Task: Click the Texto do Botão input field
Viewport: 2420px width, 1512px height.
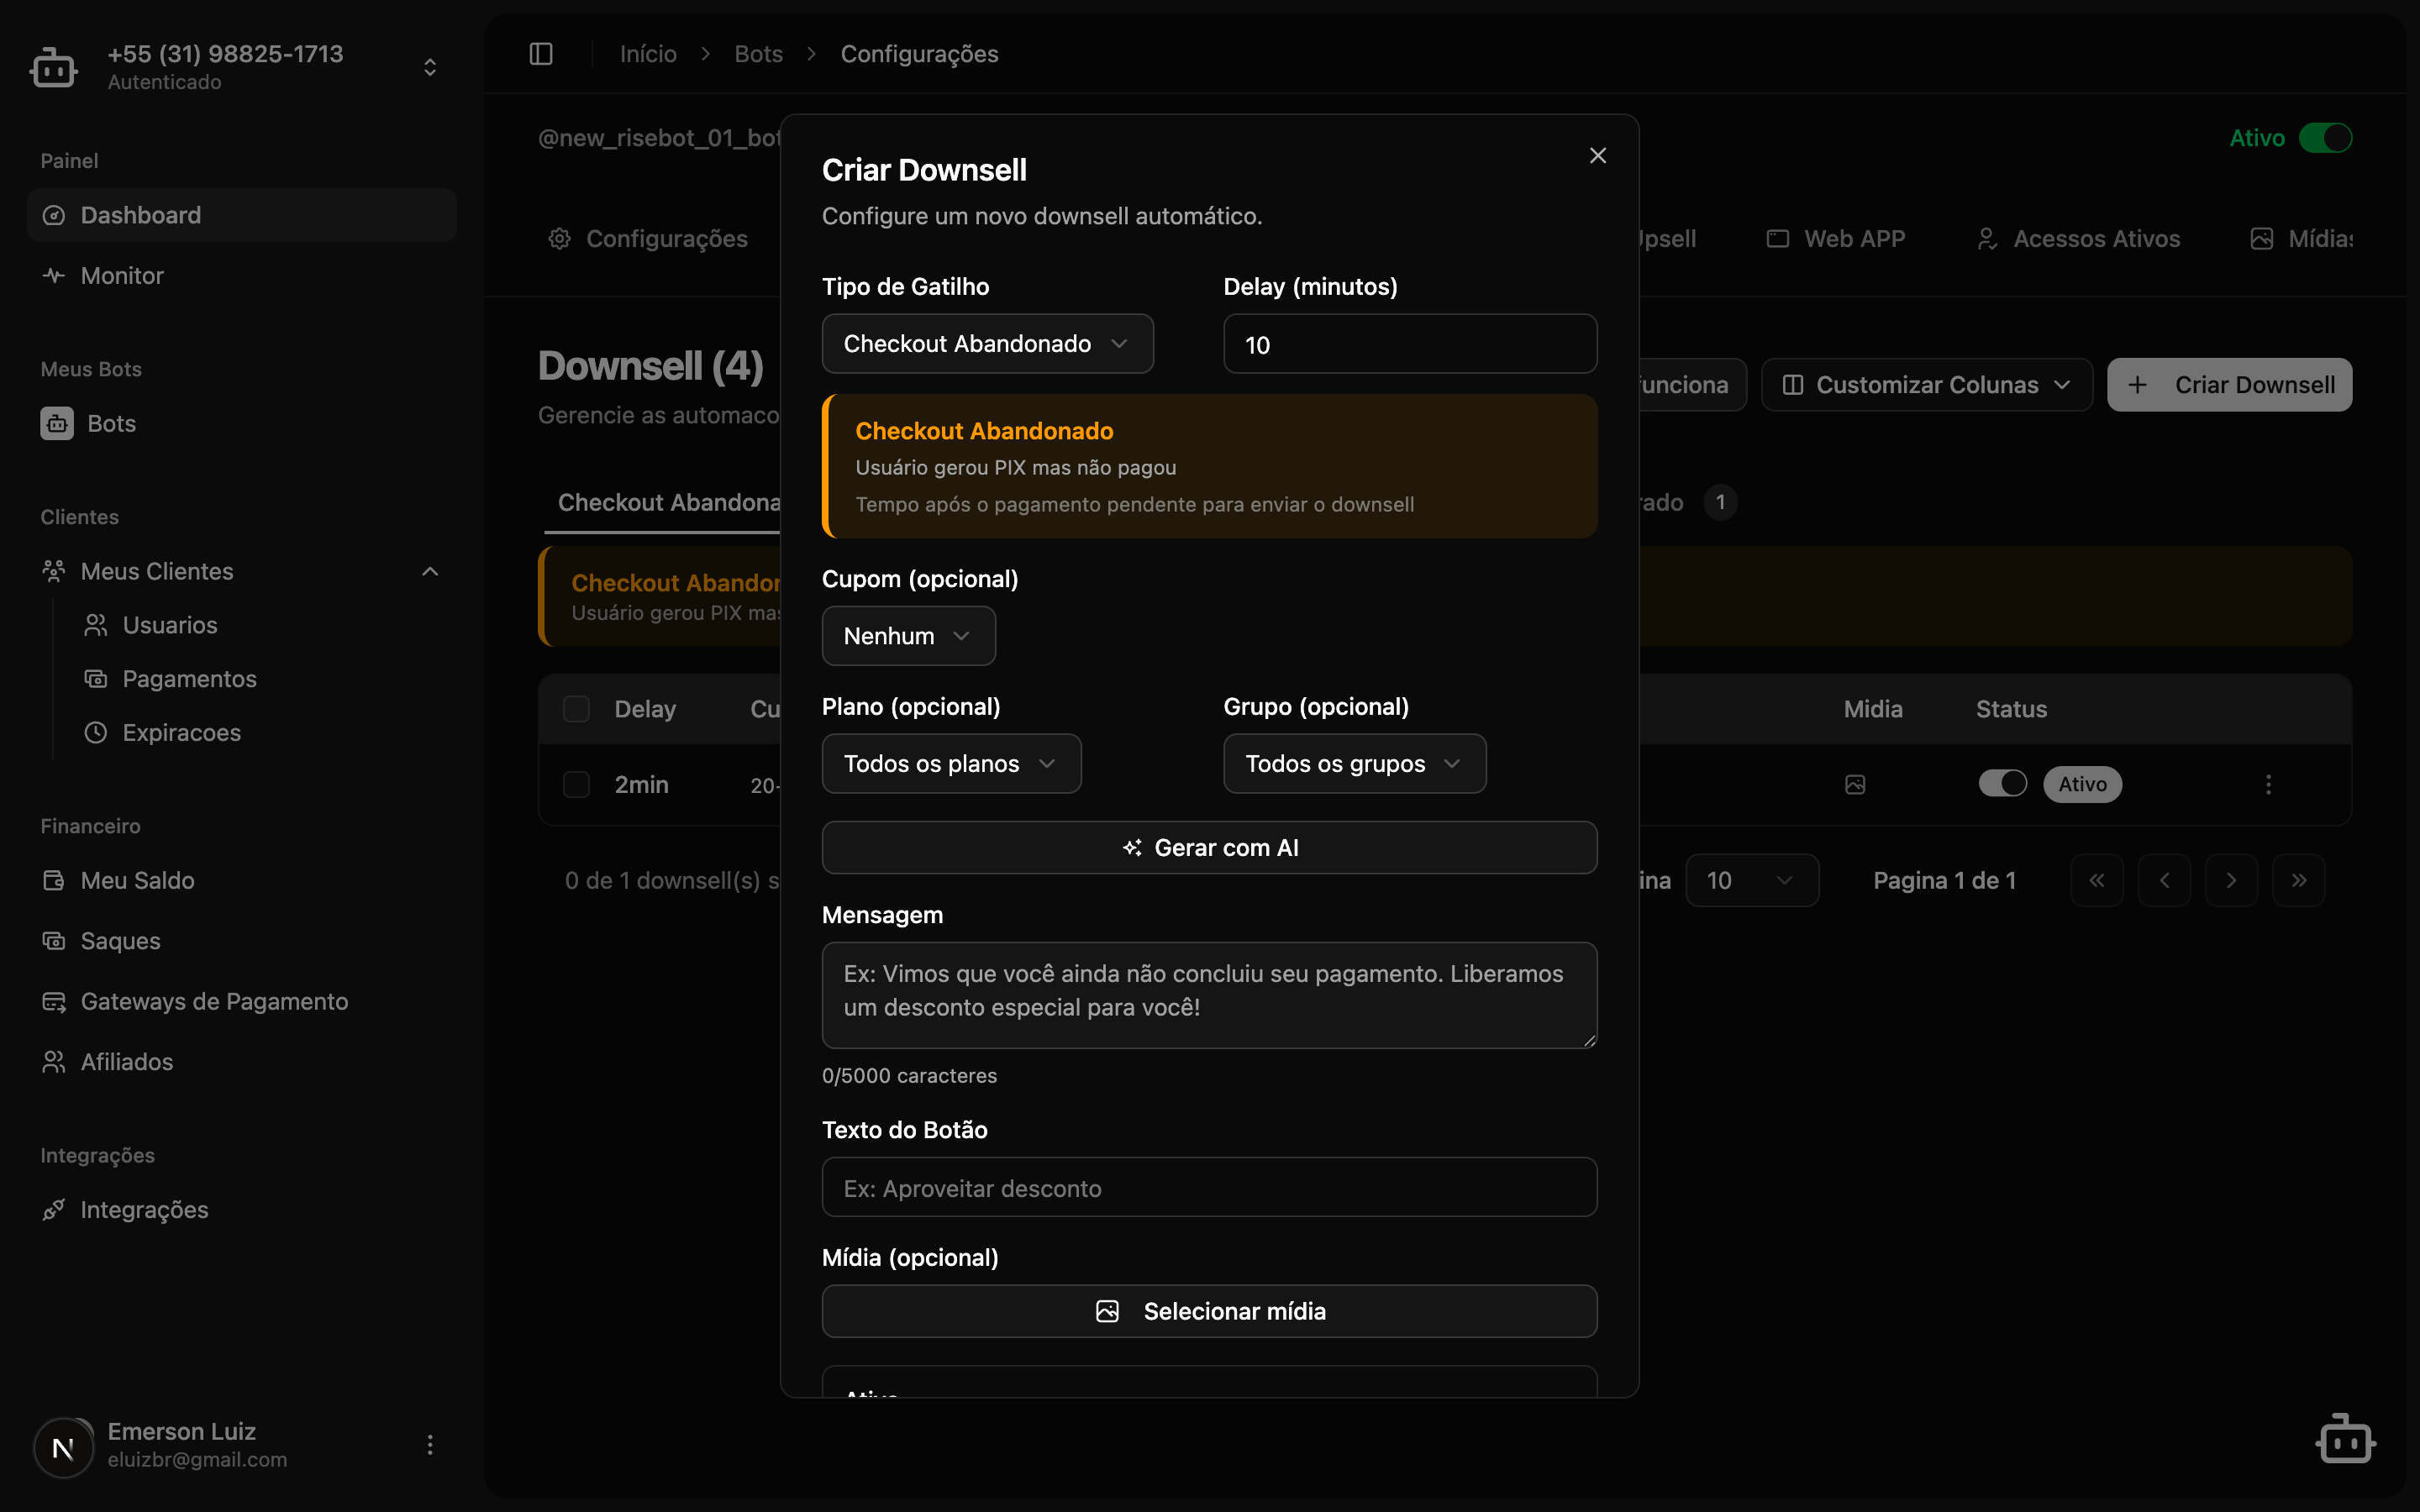Action: tap(1209, 1188)
